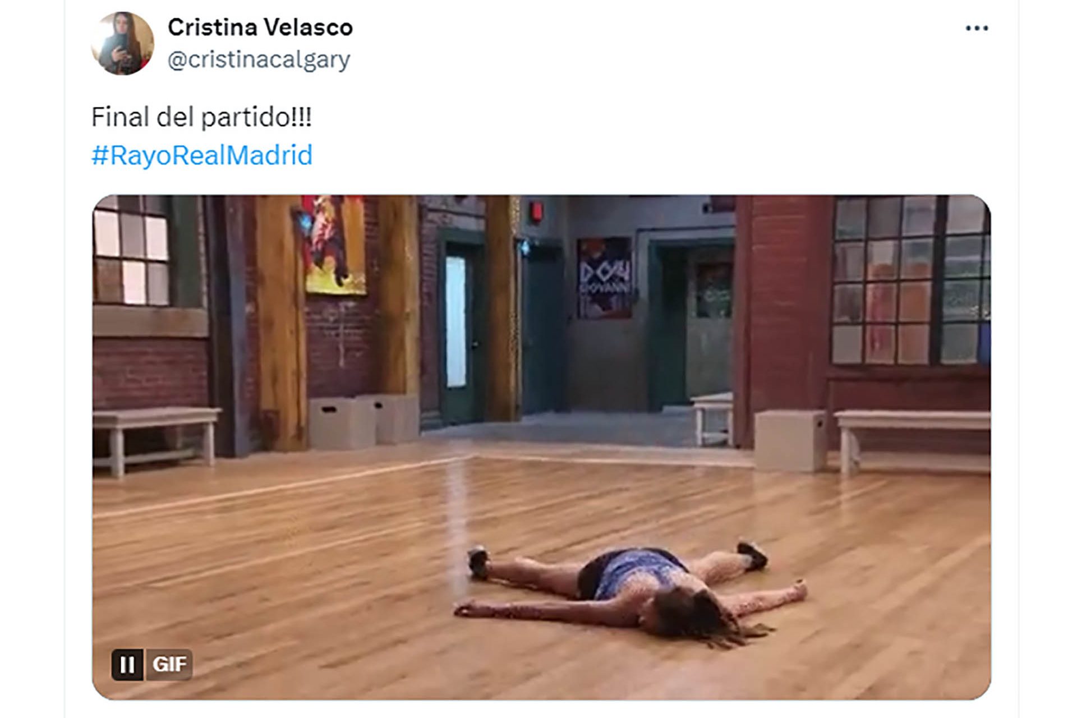Click the grey box beside the wooden pillar
This screenshot has height=718, width=1077.
[341, 424]
